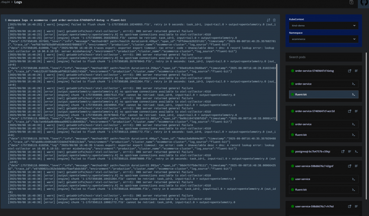The height and width of the screenshot is (216, 369).
Task: Click green status dot of postgresql pod
Action: click(293, 152)
